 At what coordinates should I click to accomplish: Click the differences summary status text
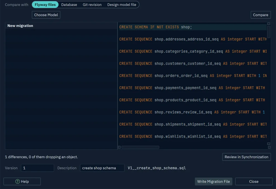click(41, 157)
